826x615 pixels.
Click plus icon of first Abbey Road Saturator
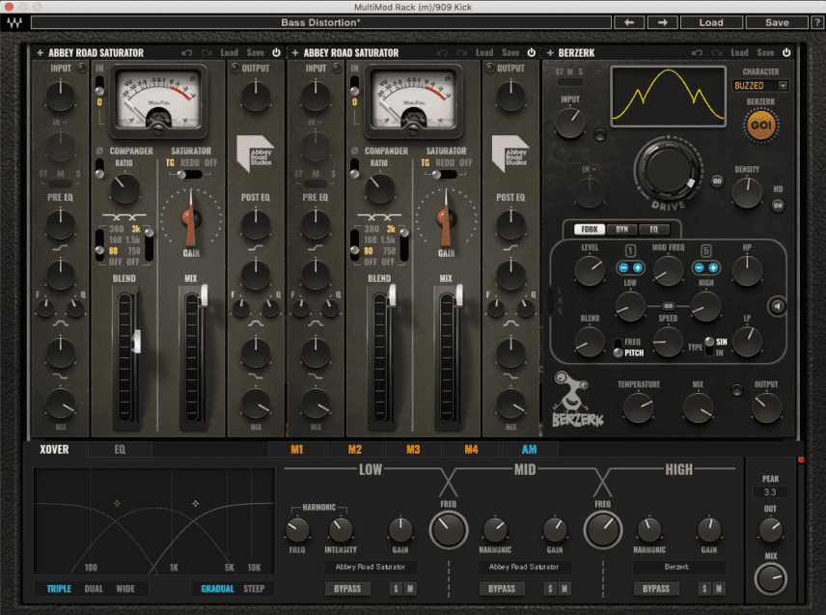click(40, 53)
